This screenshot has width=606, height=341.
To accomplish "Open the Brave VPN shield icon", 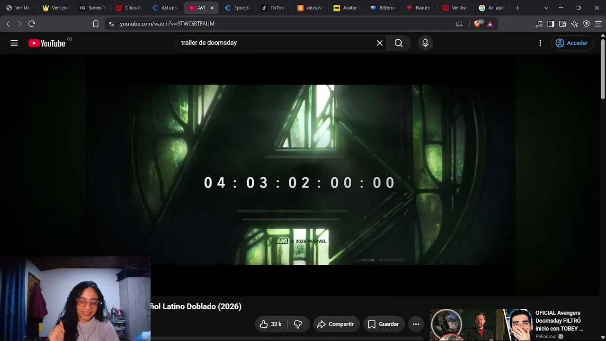I will pos(586,24).
